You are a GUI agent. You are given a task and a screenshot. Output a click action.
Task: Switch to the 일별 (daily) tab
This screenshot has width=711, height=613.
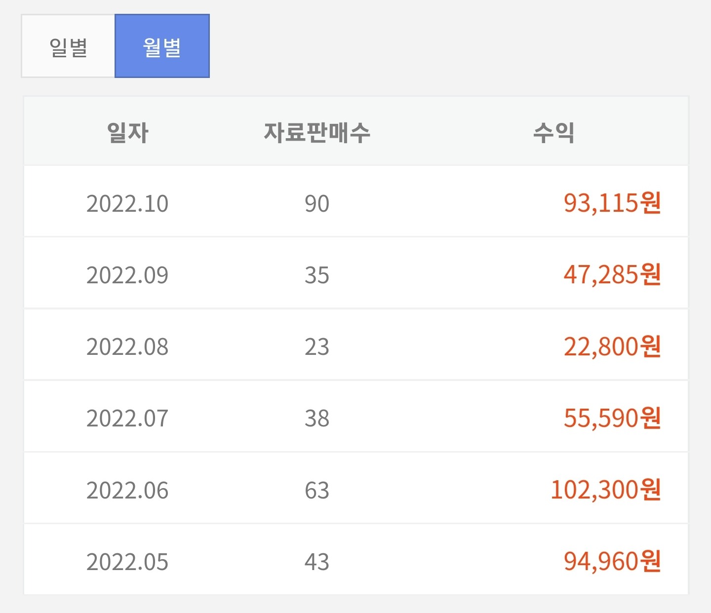pos(68,46)
